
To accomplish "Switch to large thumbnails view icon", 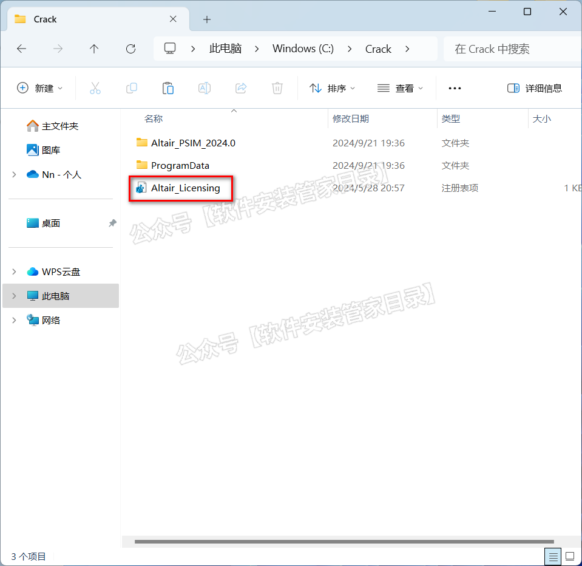I will coord(570,556).
